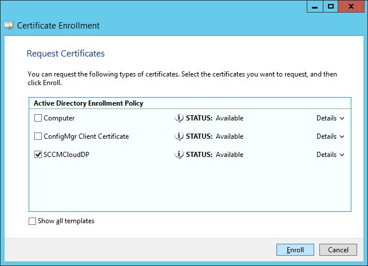Minimize the Certificate Enrollment window
The image size is (368, 266).
point(315,6)
